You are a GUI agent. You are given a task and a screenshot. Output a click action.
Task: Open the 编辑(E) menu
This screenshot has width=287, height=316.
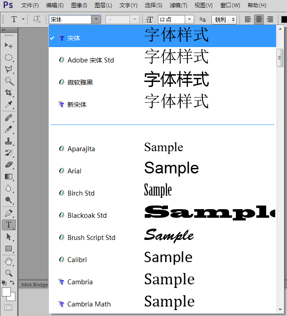(x=55, y=5)
